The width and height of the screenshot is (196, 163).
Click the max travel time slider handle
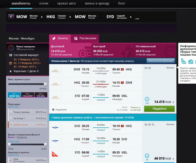[45, 84]
